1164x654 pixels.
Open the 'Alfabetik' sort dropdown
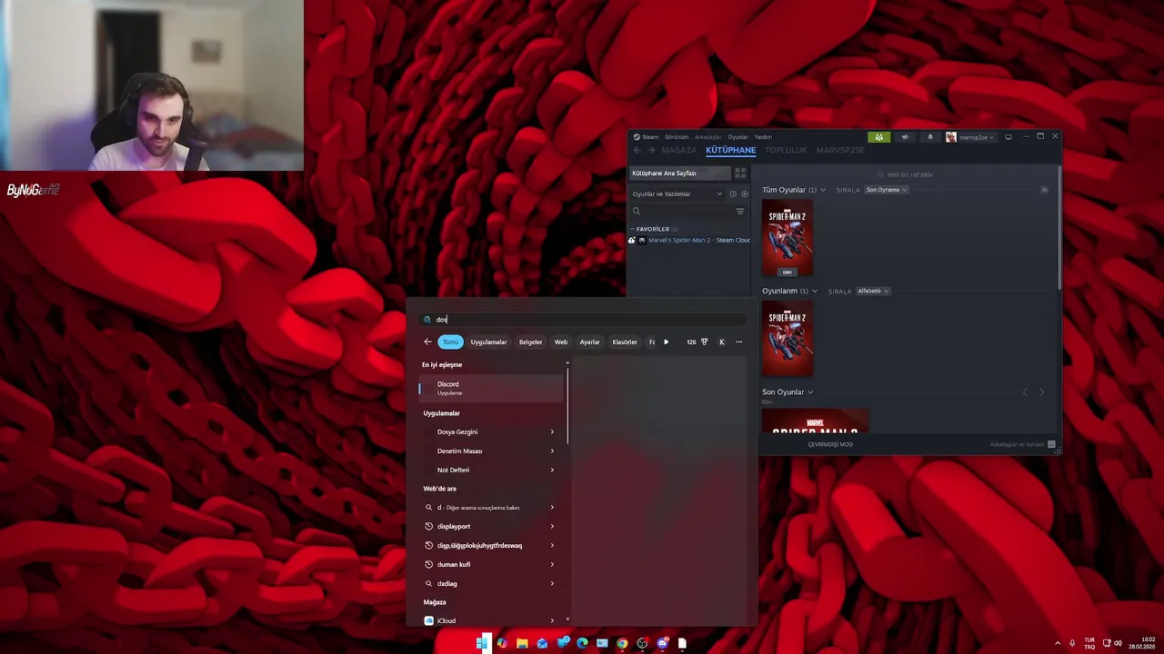(873, 291)
